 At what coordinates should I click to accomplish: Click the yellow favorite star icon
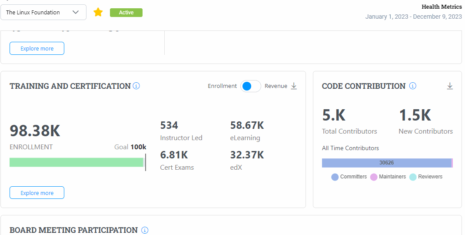coord(98,12)
